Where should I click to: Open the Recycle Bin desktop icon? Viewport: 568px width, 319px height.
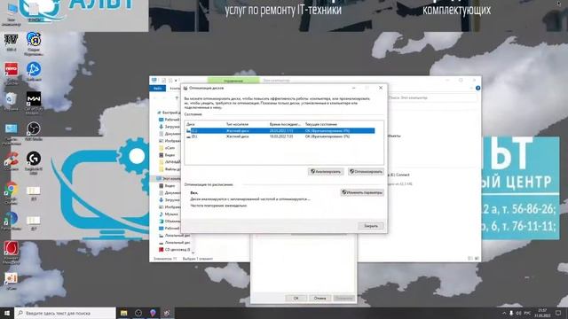coord(12,102)
